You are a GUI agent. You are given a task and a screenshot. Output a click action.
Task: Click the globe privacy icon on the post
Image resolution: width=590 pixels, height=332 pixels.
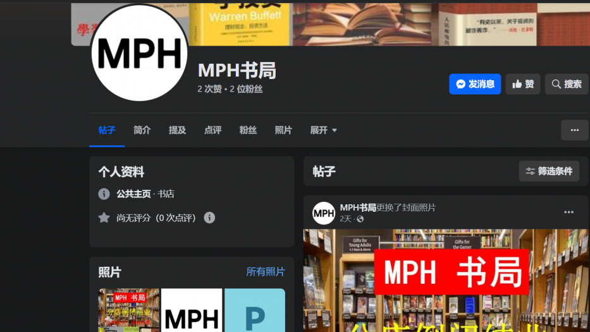click(x=360, y=219)
